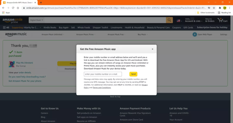Open Coupons in the nav bar

click(176, 28)
